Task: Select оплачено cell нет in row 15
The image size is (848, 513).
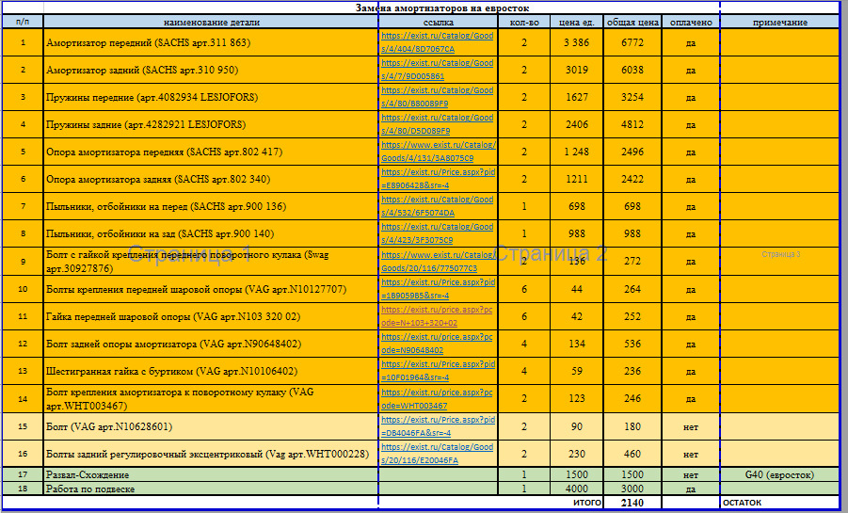Action: (x=691, y=426)
